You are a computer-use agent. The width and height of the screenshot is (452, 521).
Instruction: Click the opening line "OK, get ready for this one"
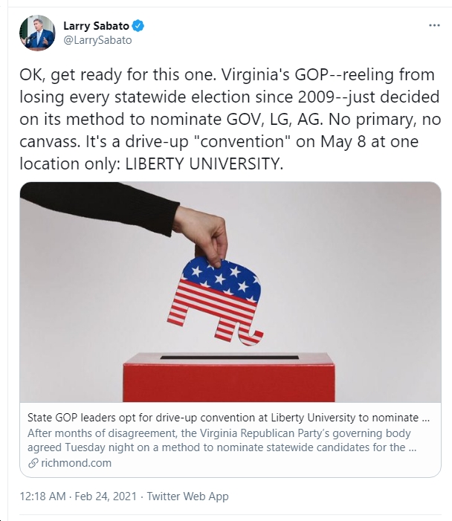click(118, 75)
